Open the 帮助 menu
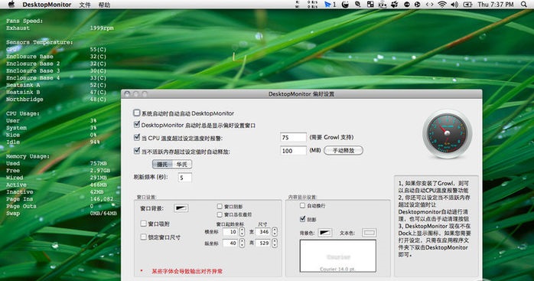The height and width of the screenshot is (281, 534). point(104,5)
